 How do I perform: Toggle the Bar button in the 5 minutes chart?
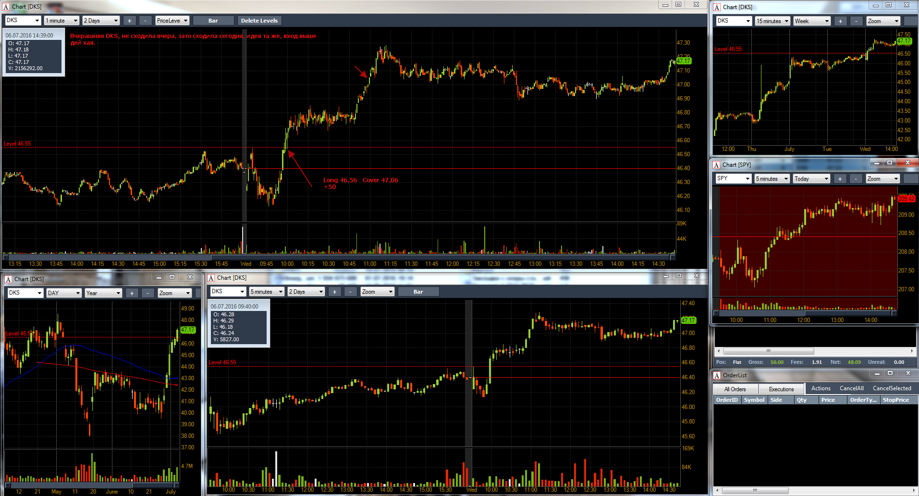pos(418,292)
